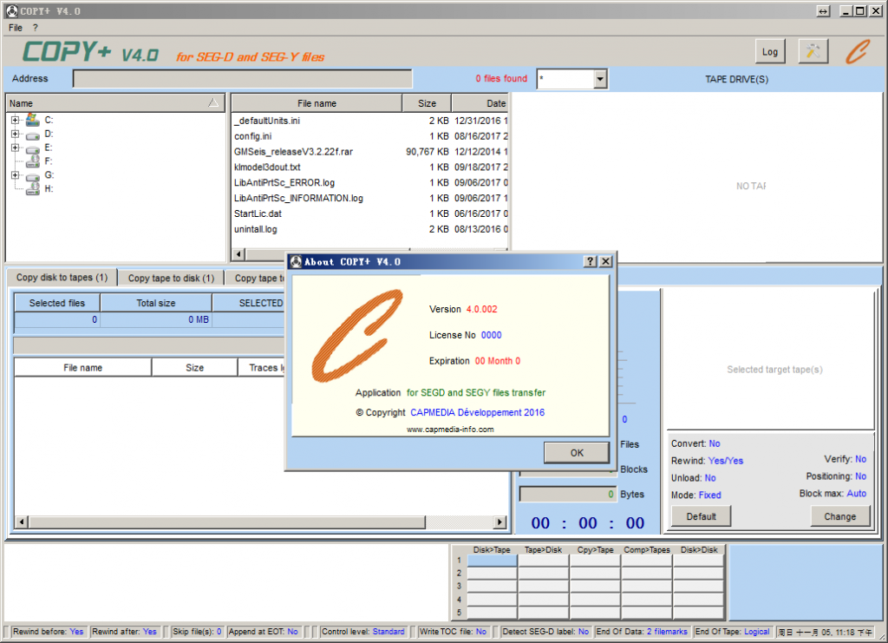
Task: Select the H: drive icon
Action: pos(33,188)
